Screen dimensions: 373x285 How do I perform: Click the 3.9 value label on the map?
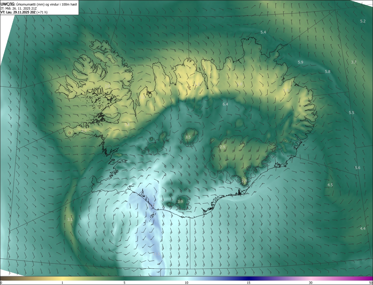[180, 201]
